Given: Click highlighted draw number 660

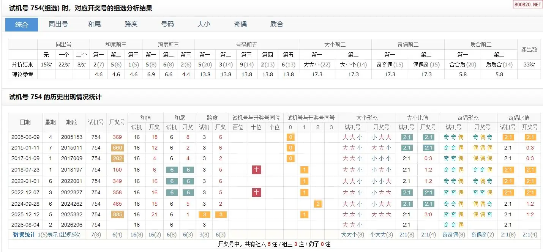Looking at the screenshot, I should pos(117,148).
